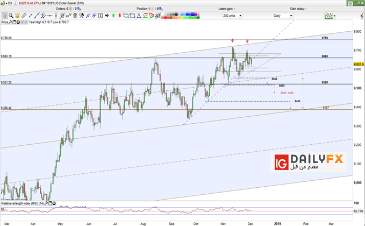
Task: Click the 9387 level label
Action: pyautogui.click(x=326, y=108)
